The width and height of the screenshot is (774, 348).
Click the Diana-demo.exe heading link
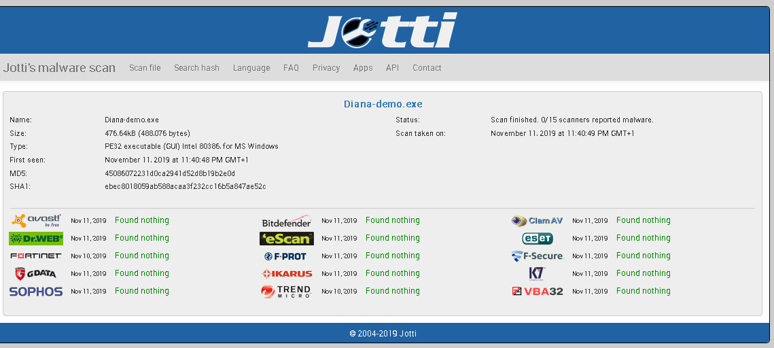click(x=383, y=104)
